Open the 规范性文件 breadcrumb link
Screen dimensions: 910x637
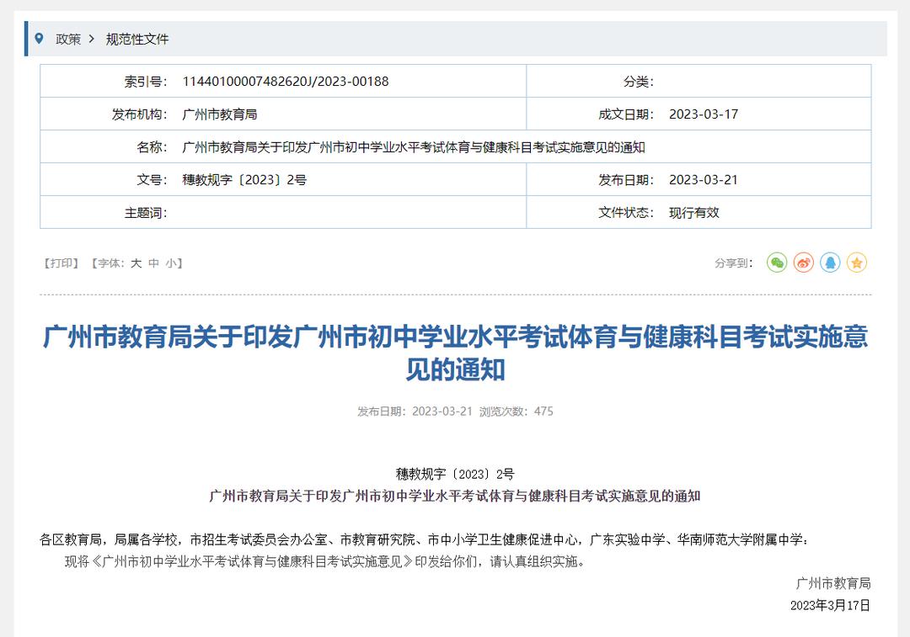point(137,40)
